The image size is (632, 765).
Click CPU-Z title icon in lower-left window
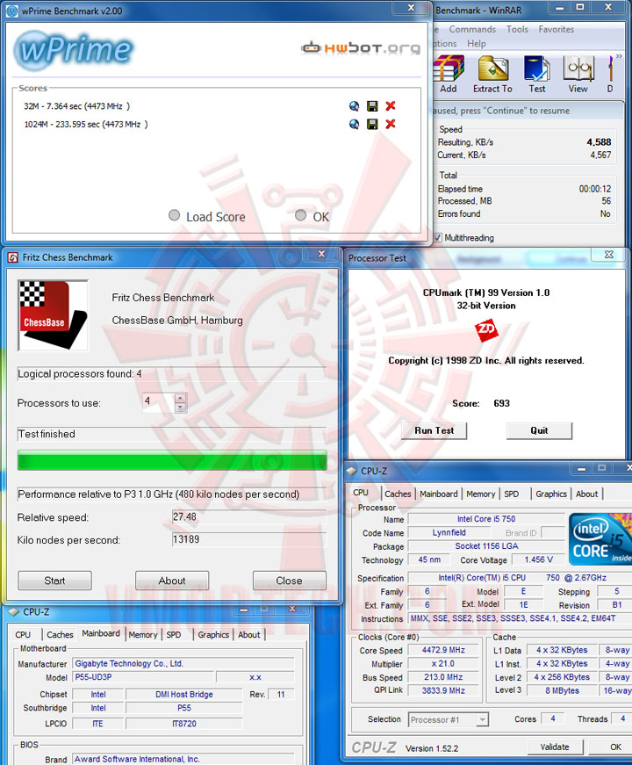click(x=14, y=611)
